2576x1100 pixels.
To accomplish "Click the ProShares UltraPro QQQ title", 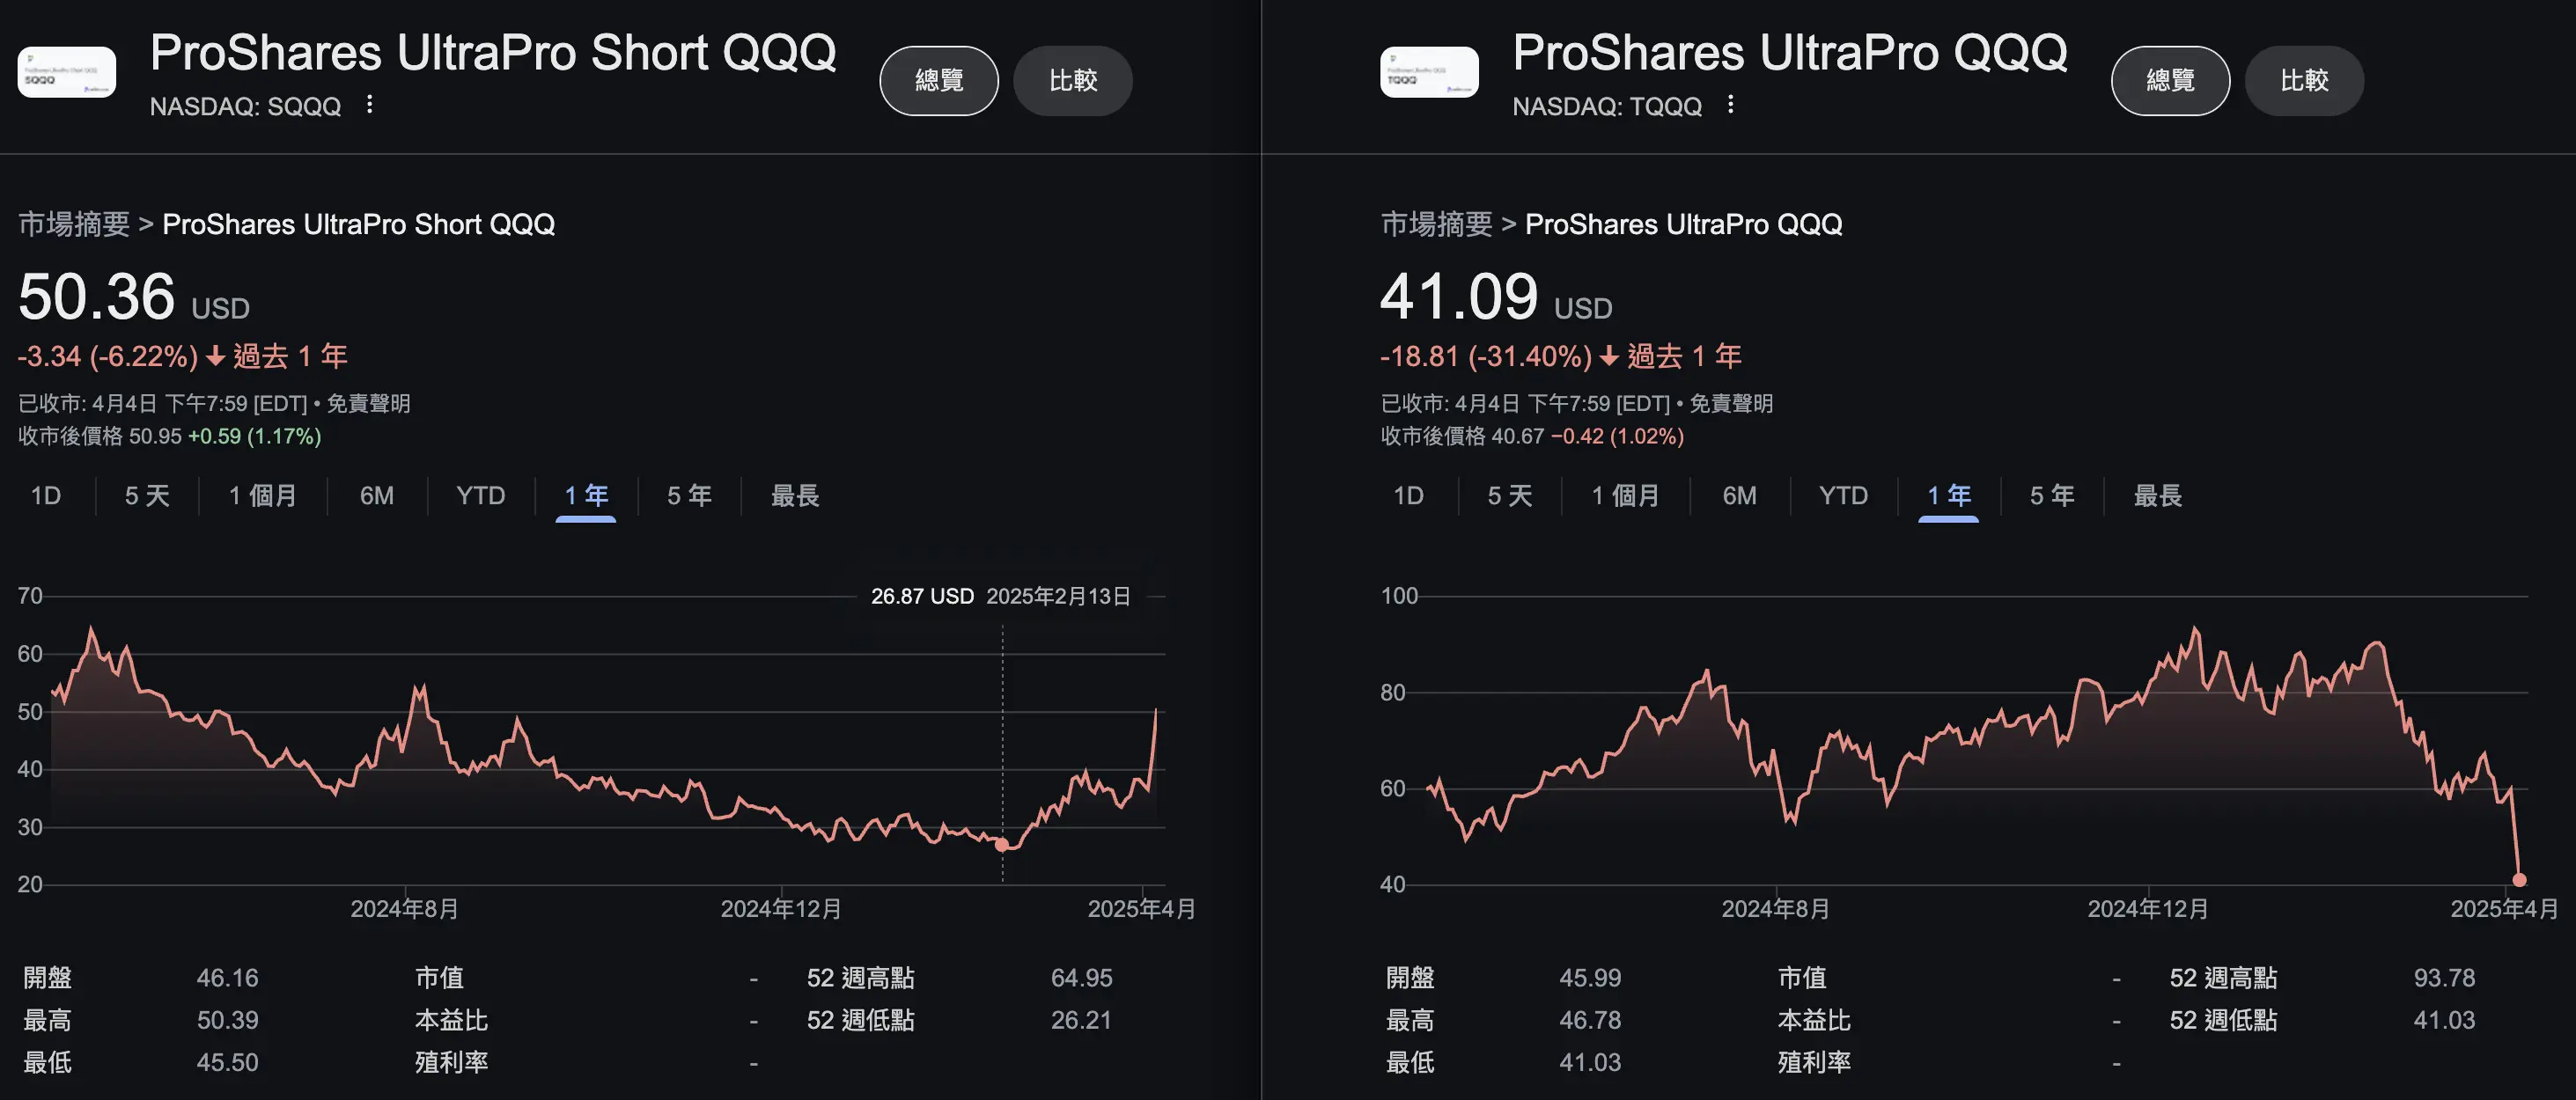I will tap(1790, 52).
